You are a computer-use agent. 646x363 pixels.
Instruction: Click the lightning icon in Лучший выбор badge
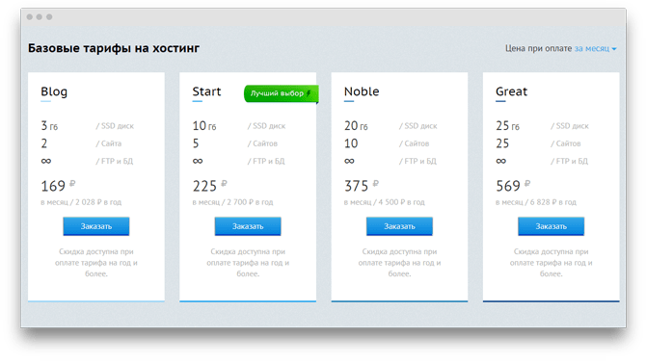(x=309, y=93)
